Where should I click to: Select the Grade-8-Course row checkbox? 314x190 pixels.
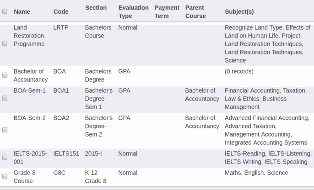[x=5, y=176]
